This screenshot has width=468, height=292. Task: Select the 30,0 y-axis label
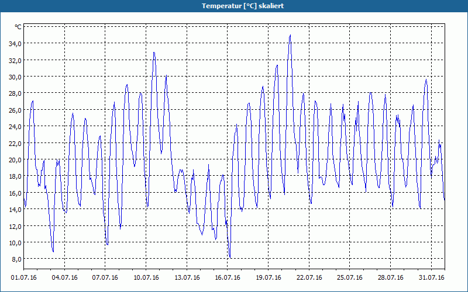point(16,77)
